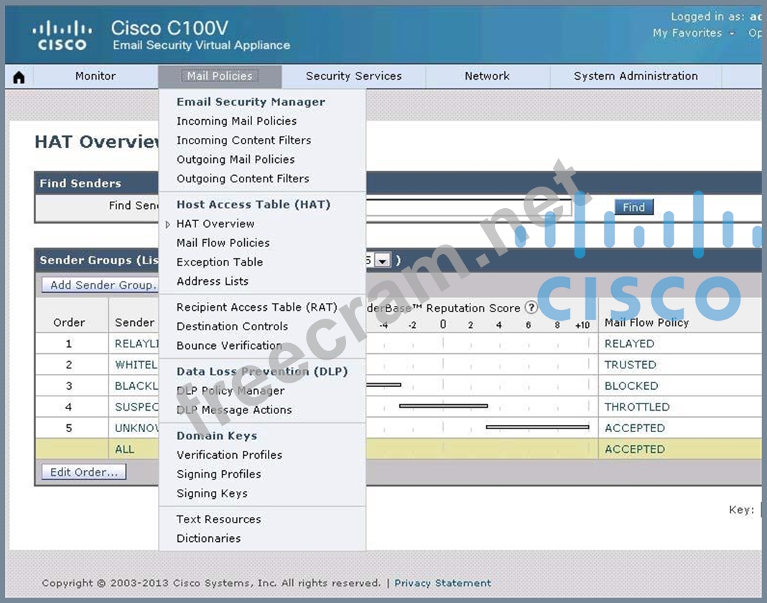This screenshot has width=767, height=603.
Task: Click the Cisco logo in header
Action: [x=62, y=36]
